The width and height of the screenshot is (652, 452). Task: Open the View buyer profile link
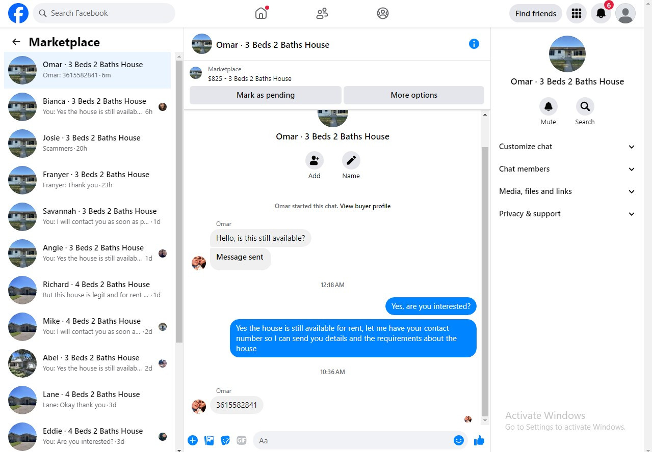point(365,206)
